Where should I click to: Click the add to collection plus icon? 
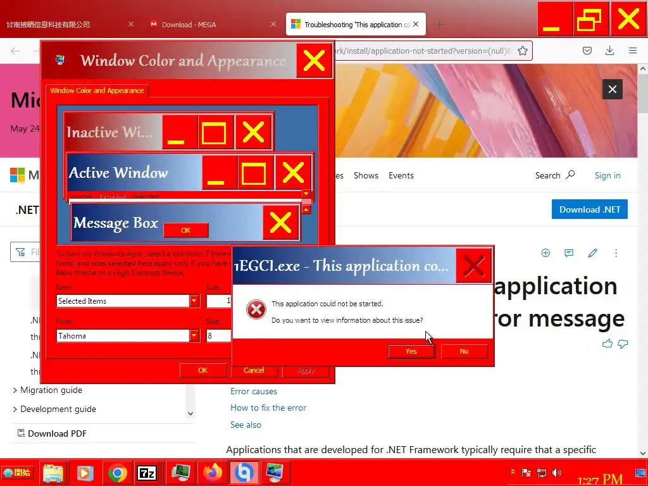coord(545,253)
